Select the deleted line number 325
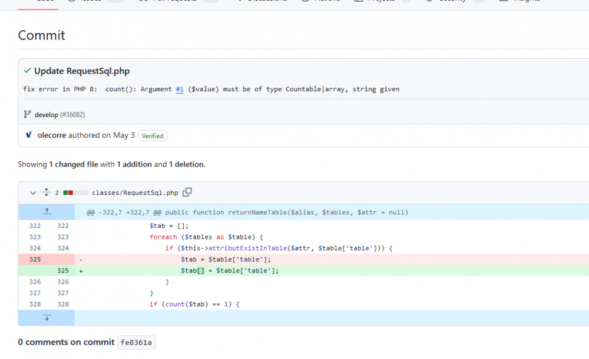The height and width of the screenshot is (359, 589). (35, 260)
